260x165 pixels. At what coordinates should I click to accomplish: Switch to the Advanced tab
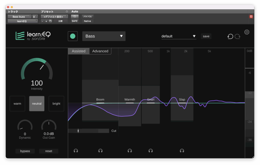(x=100, y=51)
